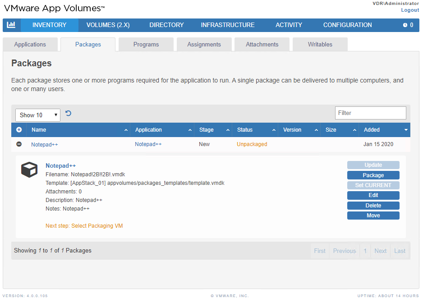This screenshot has height=303, width=423.
Task: Open the INFRASTRUCTURE menu
Action: (x=228, y=25)
